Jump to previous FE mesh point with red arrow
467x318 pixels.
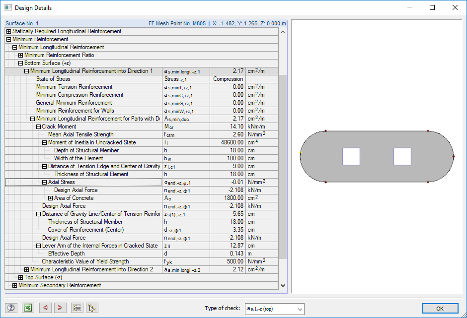[45, 308]
